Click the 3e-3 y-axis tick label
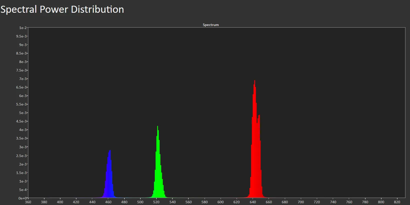 (23, 147)
